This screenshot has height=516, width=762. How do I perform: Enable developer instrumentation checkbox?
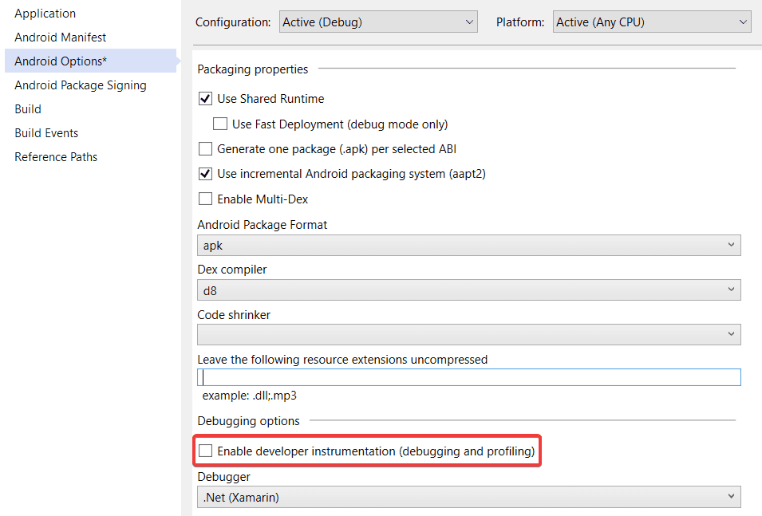[x=205, y=451]
